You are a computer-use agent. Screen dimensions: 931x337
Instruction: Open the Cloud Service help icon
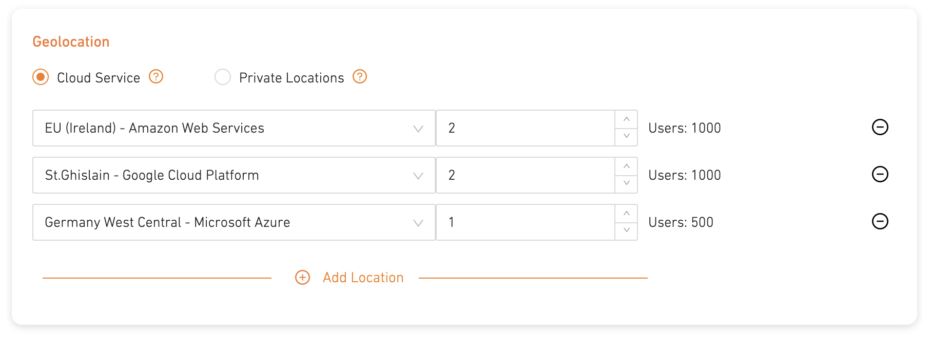(x=156, y=77)
